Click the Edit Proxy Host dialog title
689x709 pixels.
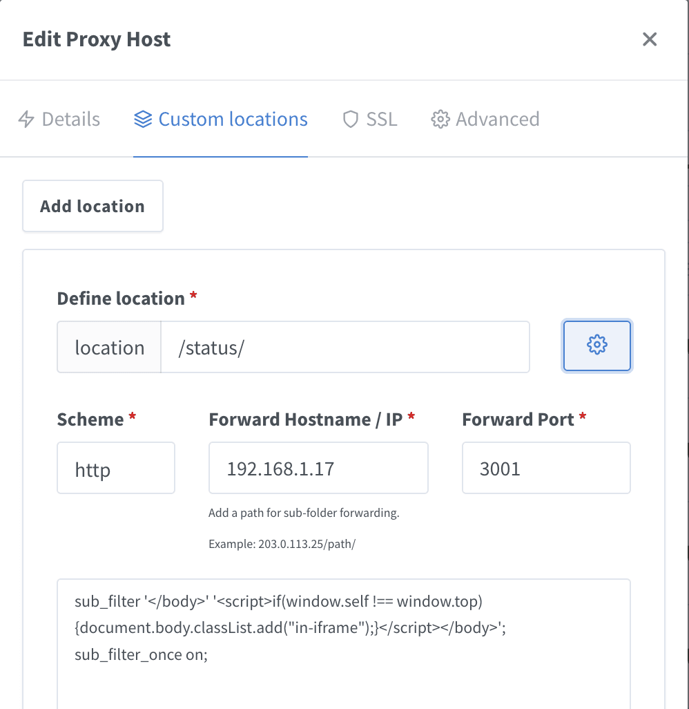click(96, 39)
